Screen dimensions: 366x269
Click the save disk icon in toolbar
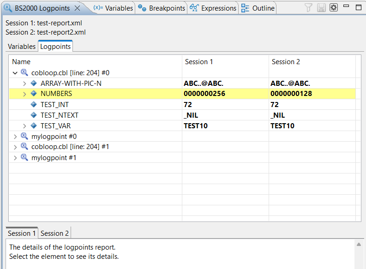point(321,8)
